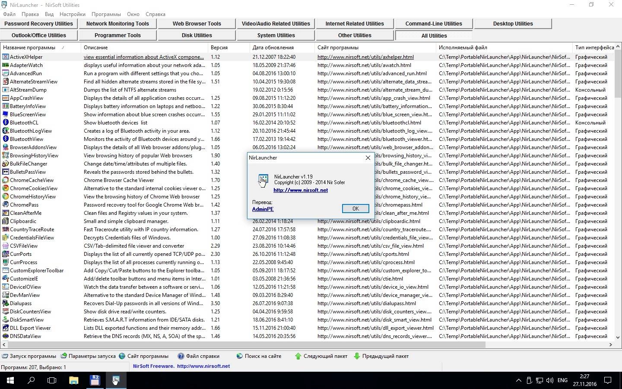Click the ChromeCacheView program icon
622x389 pixels.
coord(5,180)
